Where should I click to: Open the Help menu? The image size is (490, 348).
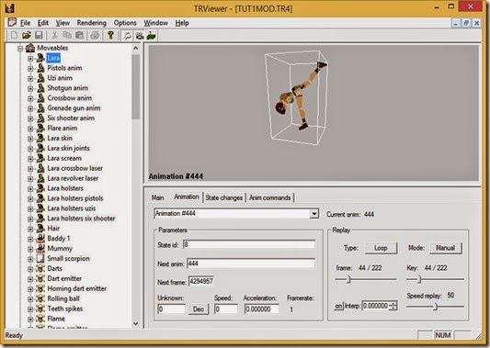tap(182, 23)
